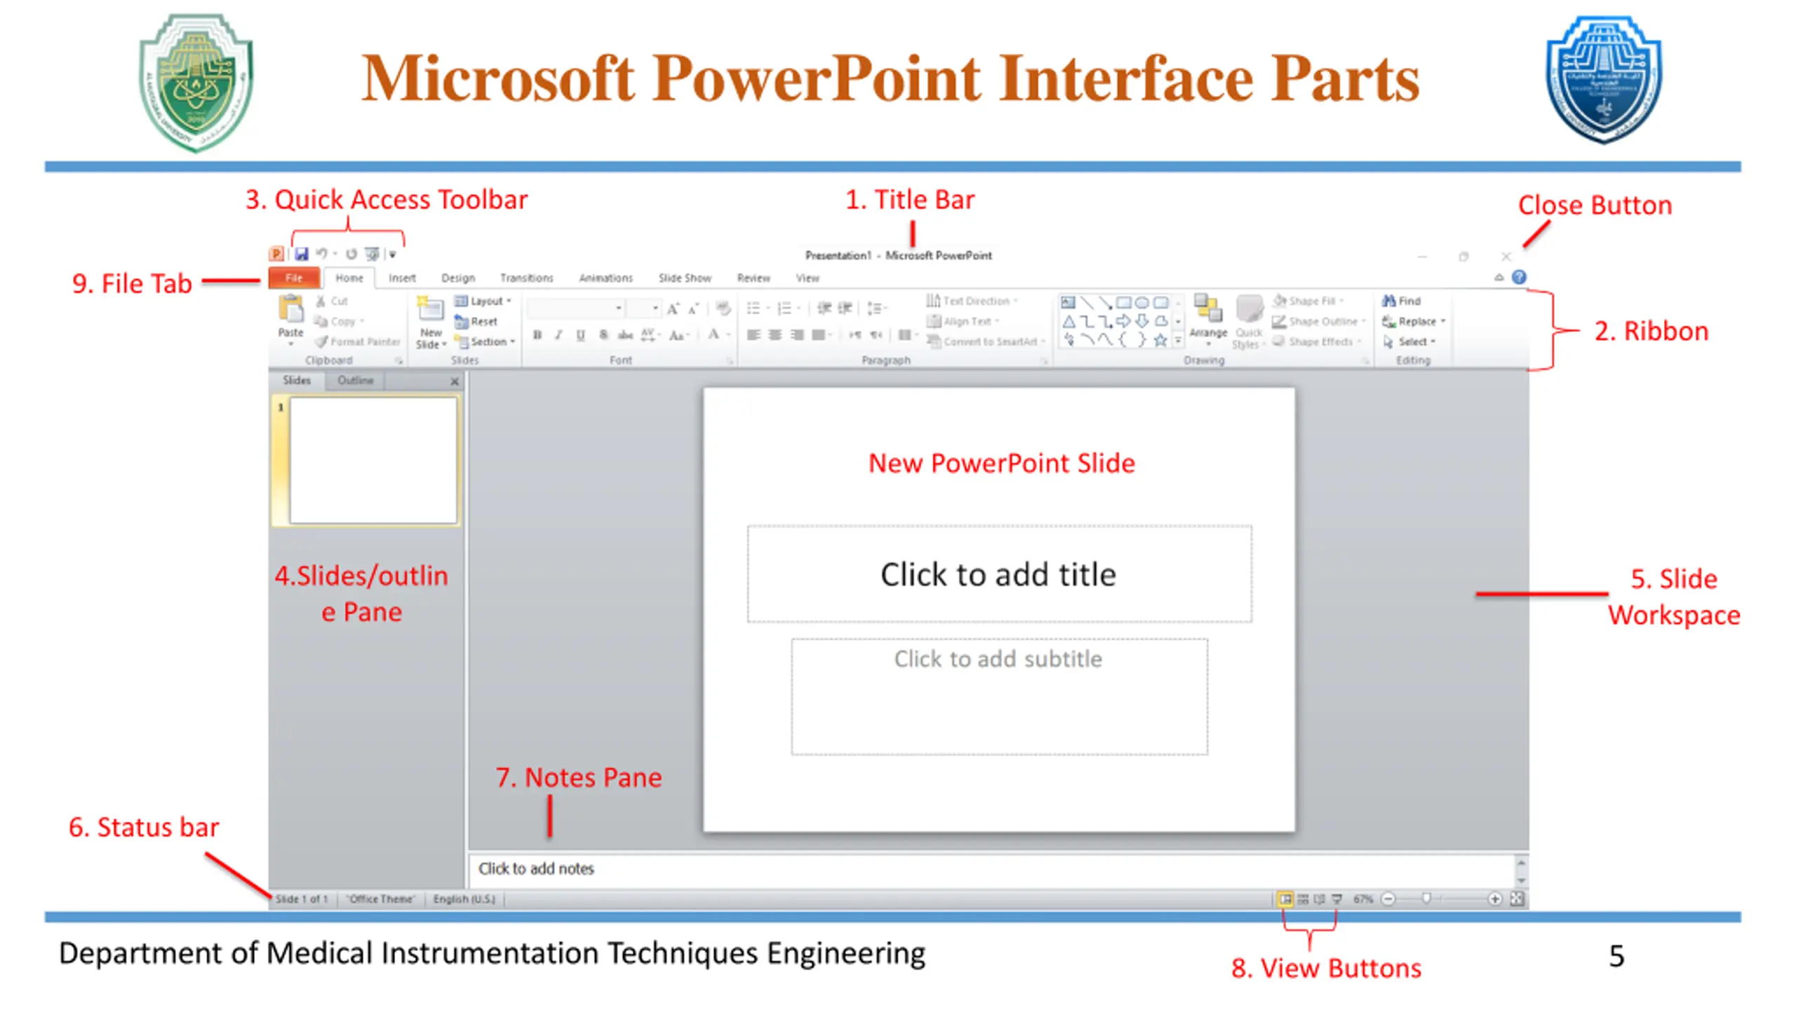Click Increase Font Size icon
Viewport: 1796px width, 1010px height.
point(673,308)
